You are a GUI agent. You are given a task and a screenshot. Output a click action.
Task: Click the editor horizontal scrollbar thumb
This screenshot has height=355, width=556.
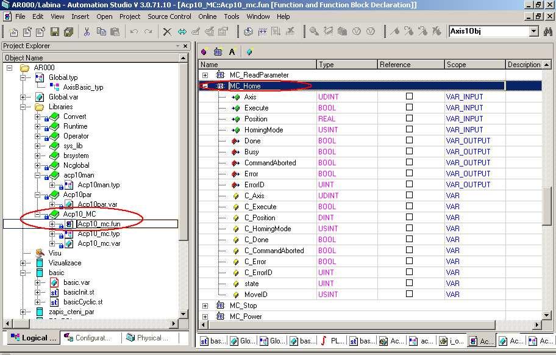pyautogui.click(x=352, y=325)
